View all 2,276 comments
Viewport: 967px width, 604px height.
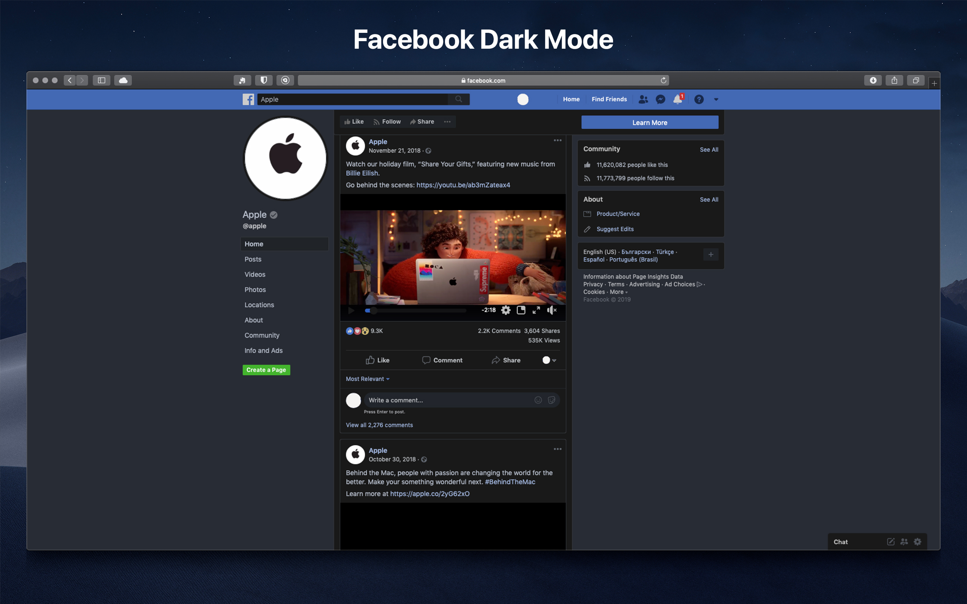pos(379,425)
